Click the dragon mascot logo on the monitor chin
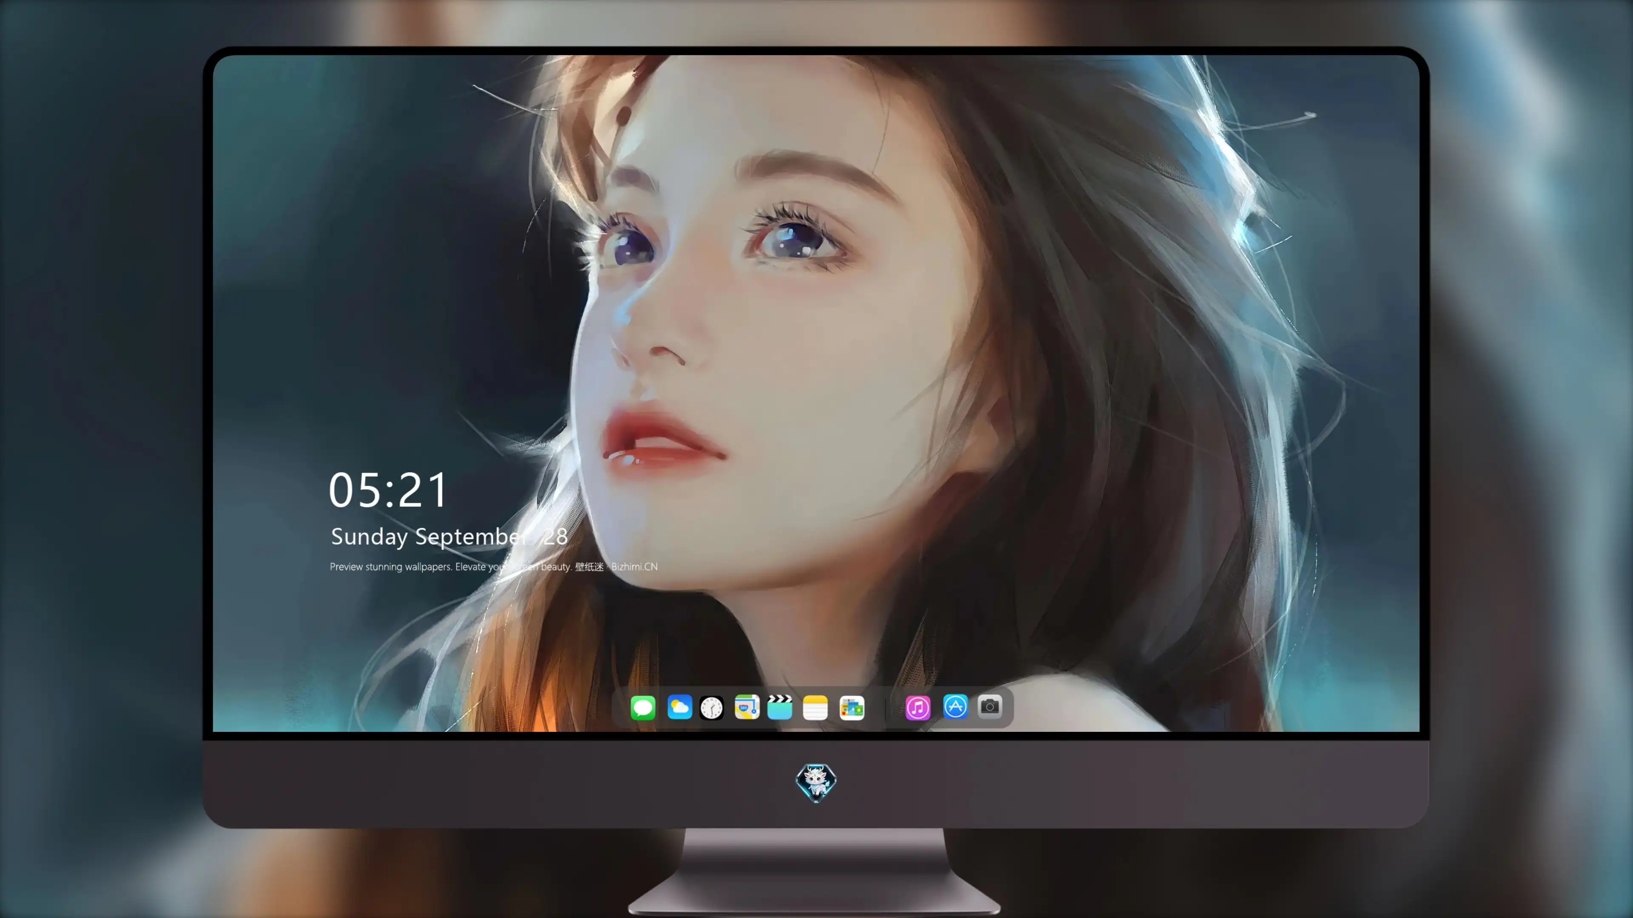Screen dimensions: 1633x918 816,783
